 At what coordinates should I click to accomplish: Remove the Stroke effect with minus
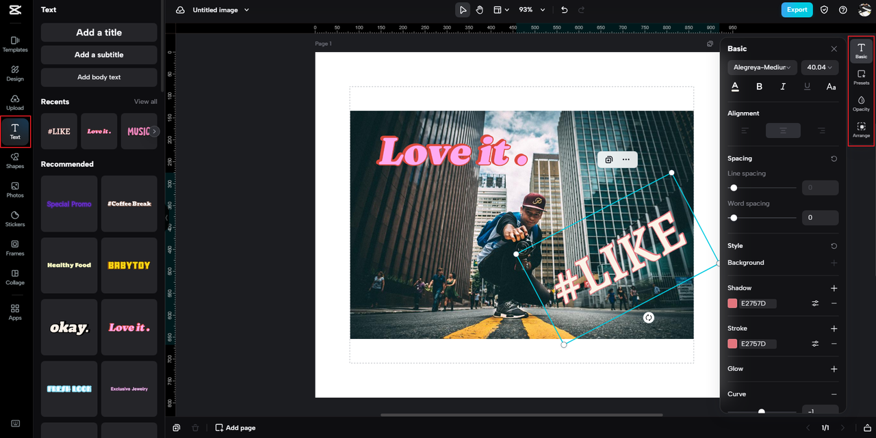pos(834,344)
